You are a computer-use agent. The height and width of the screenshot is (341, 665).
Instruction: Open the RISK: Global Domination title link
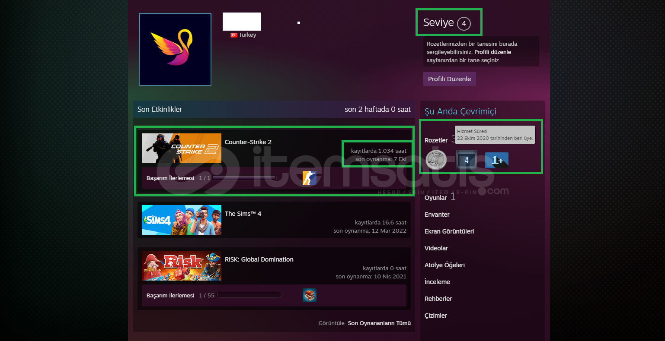coord(259,259)
